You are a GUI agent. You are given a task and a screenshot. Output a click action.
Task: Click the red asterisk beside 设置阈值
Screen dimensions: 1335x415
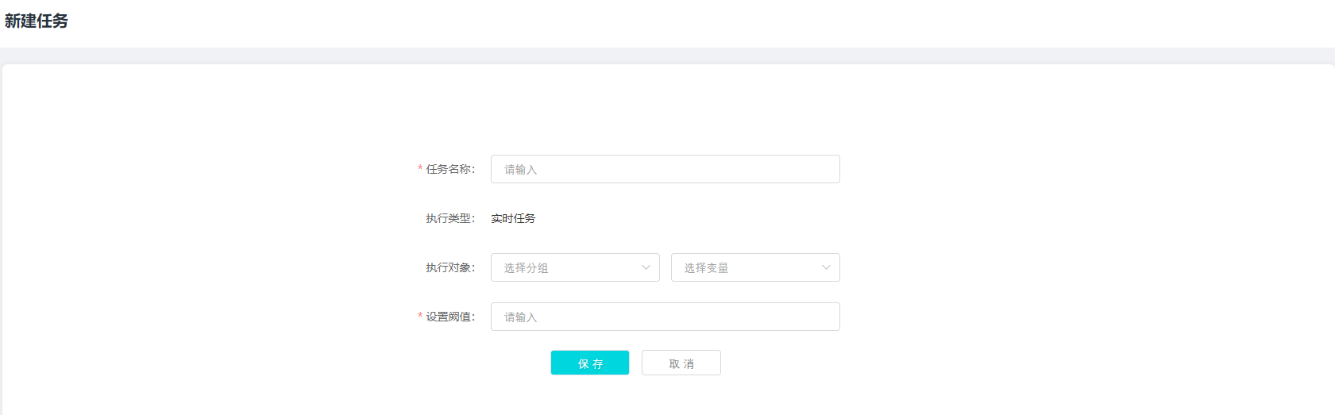[x=420, y=316]
